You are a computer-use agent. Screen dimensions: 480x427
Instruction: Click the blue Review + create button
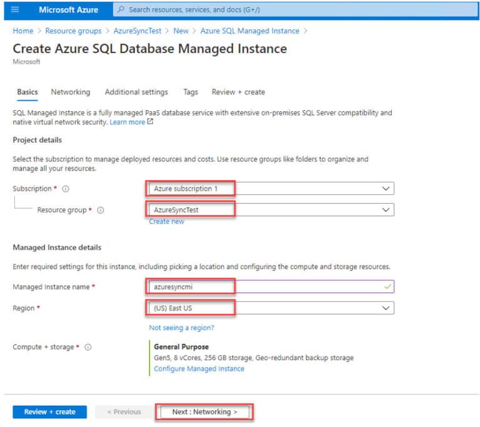(x=49, y=412)
